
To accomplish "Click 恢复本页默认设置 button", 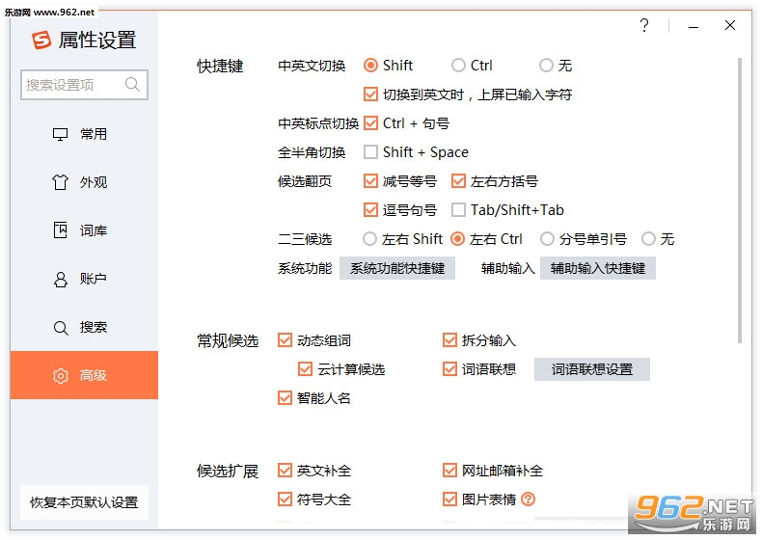I will (84, 502).
